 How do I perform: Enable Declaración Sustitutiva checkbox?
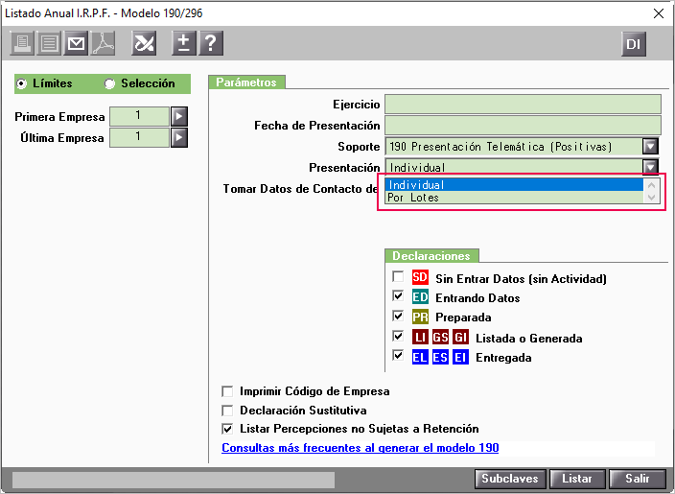(227, 411)
